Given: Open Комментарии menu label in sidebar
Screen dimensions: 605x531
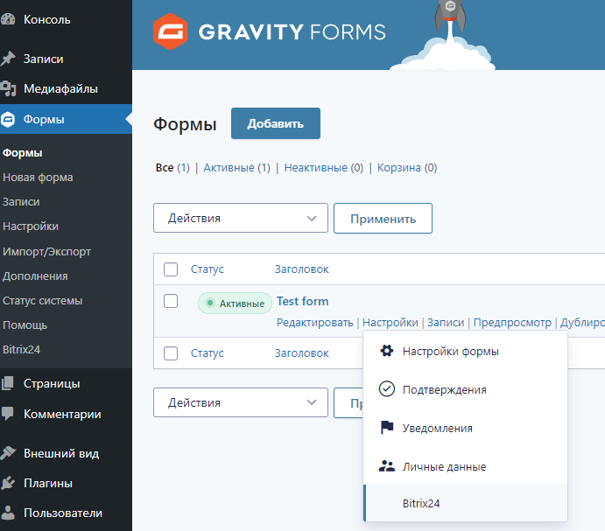Looking at the screenshot, I should (62, 414).
